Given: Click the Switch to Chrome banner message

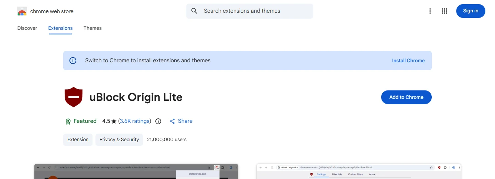Looking at the screenshot, I should pos(148,61).
